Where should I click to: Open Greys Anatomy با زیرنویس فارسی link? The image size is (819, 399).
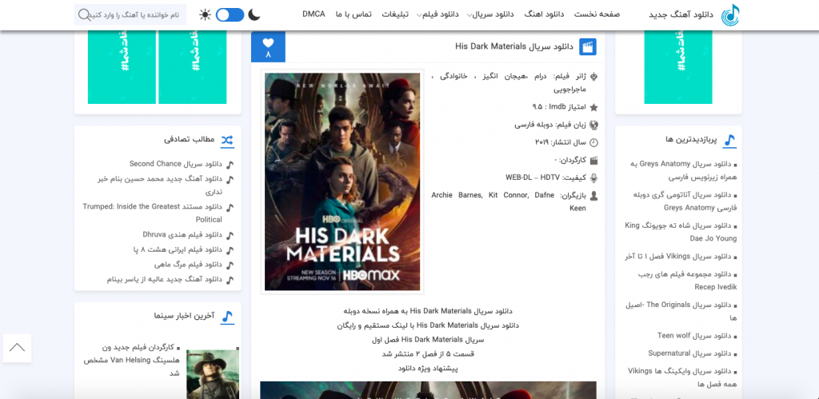point(682,171)
